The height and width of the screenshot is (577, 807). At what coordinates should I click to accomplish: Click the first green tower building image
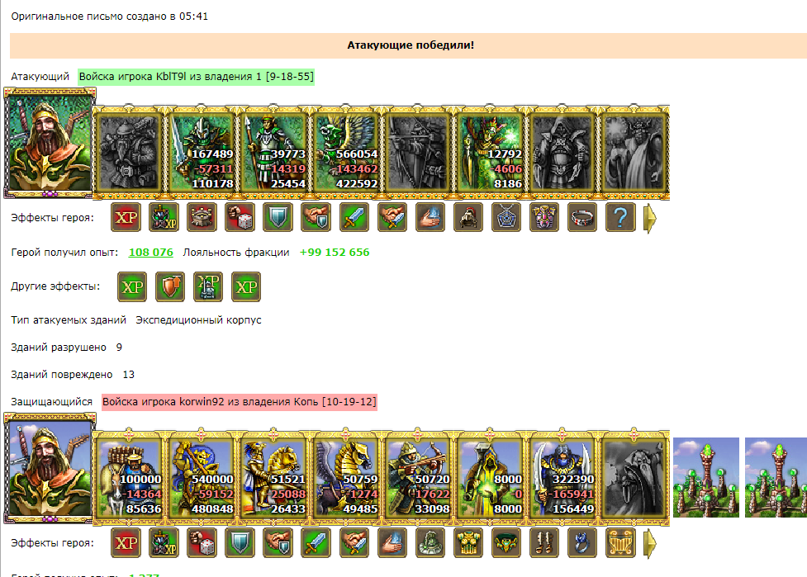[x=706, y=477]
